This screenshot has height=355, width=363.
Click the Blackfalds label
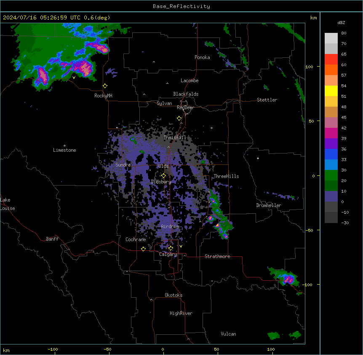coord(186,94)
